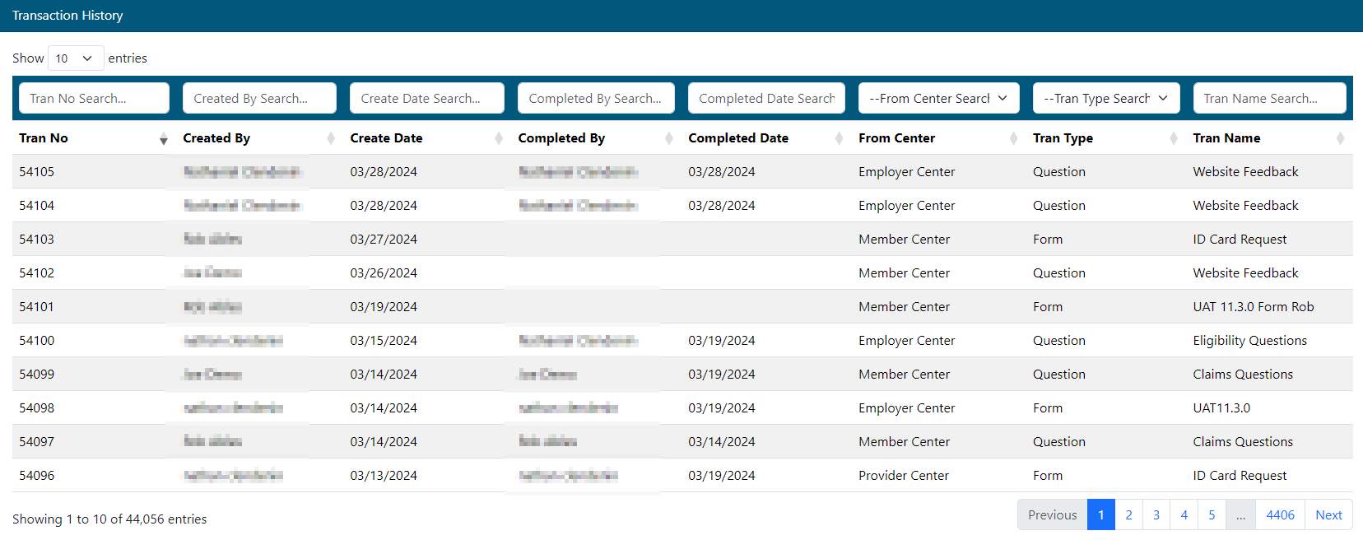Jump to last page 4406
1363x540 pixels.
coord(1280,515)
